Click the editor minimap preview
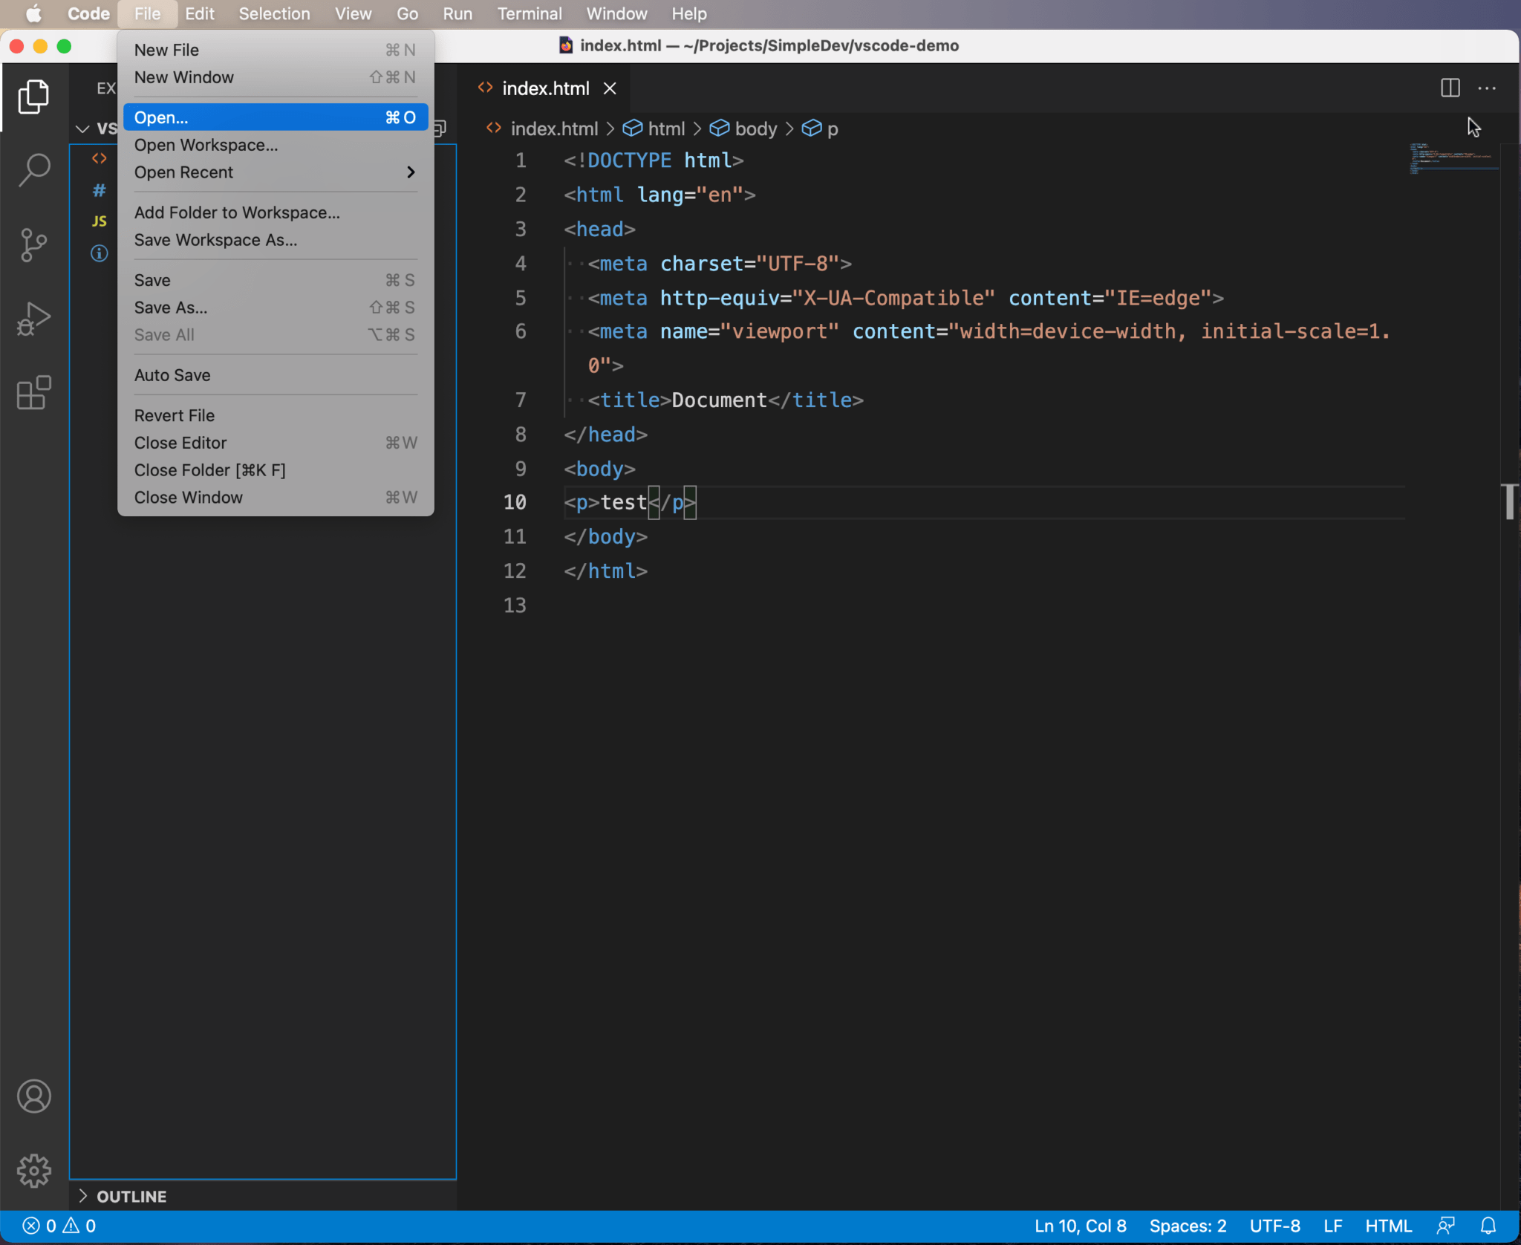Screen dimensions: 1521x1245 click(x=1453, y=158)
